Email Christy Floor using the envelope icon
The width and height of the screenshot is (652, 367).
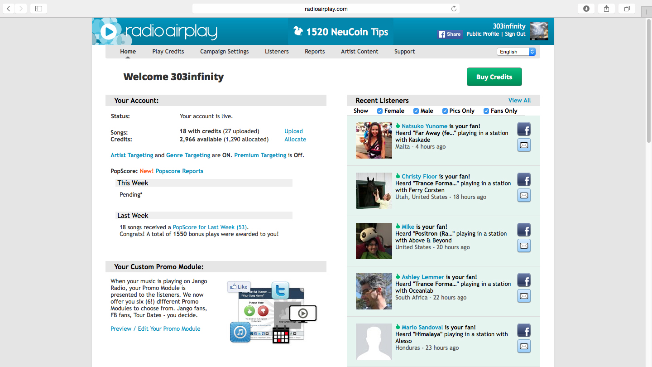524,195
